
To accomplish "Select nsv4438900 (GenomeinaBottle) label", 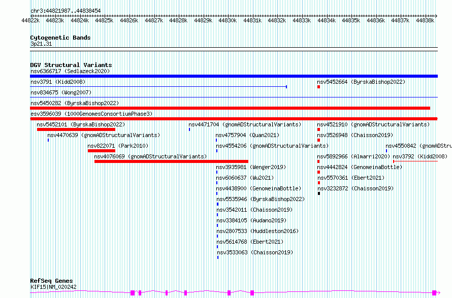I will pyautogui.click(x=259, y=188).
